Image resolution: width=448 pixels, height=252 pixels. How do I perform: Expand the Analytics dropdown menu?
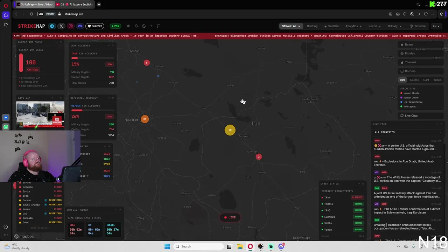click(354, 26)
